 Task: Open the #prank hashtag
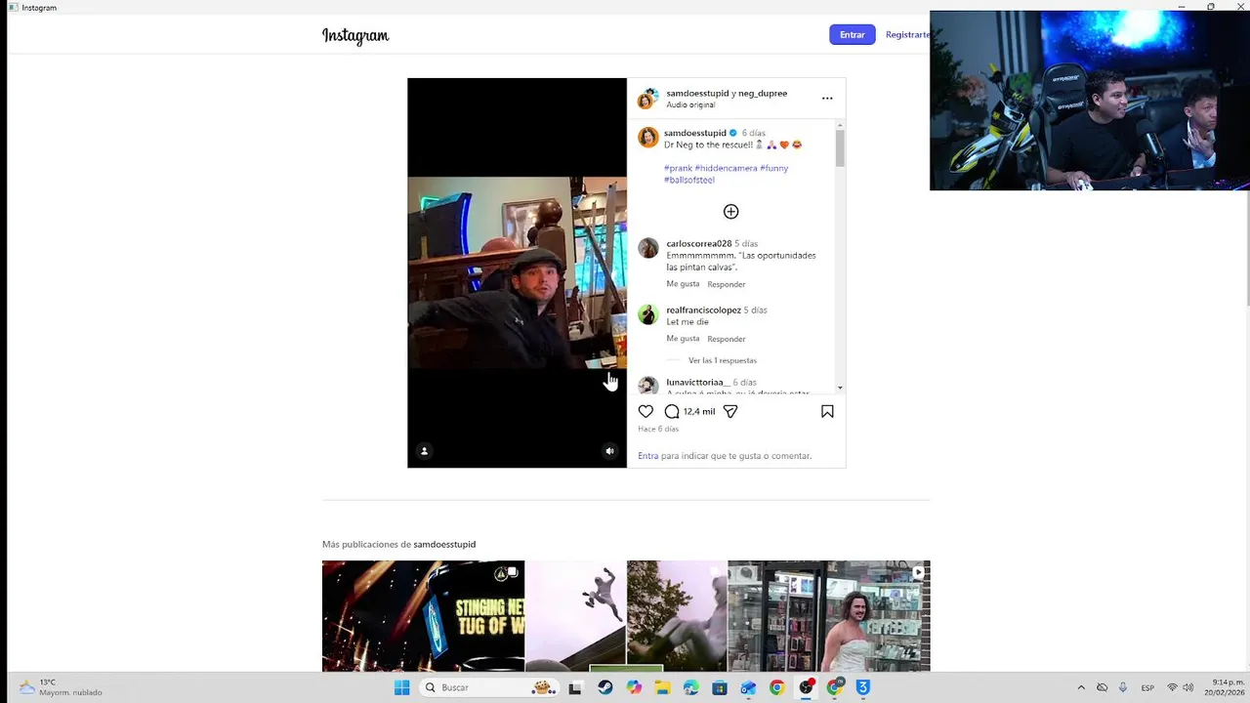678,168
